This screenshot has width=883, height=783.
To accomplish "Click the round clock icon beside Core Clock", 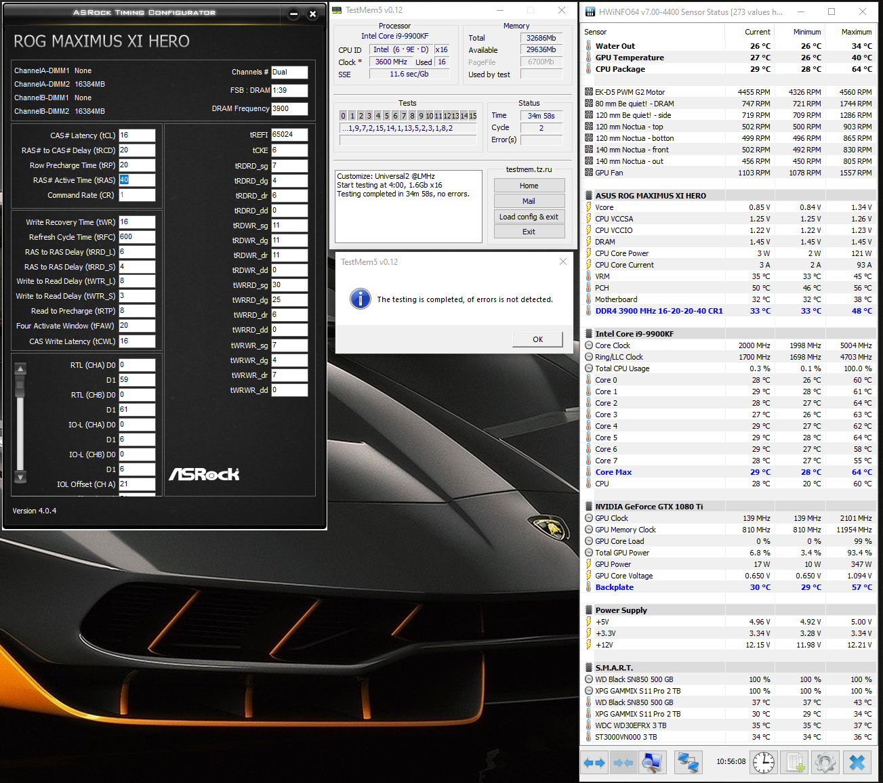I will coord(589,345).
